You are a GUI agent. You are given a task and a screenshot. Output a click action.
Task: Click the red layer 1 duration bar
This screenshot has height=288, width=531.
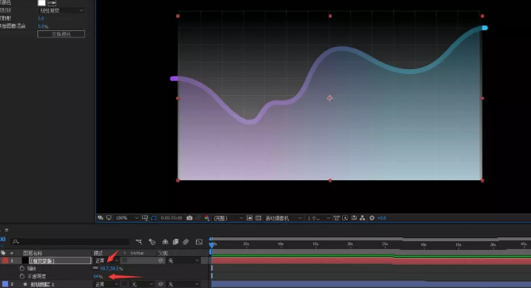pyautogui.click(x=371, y=260)
